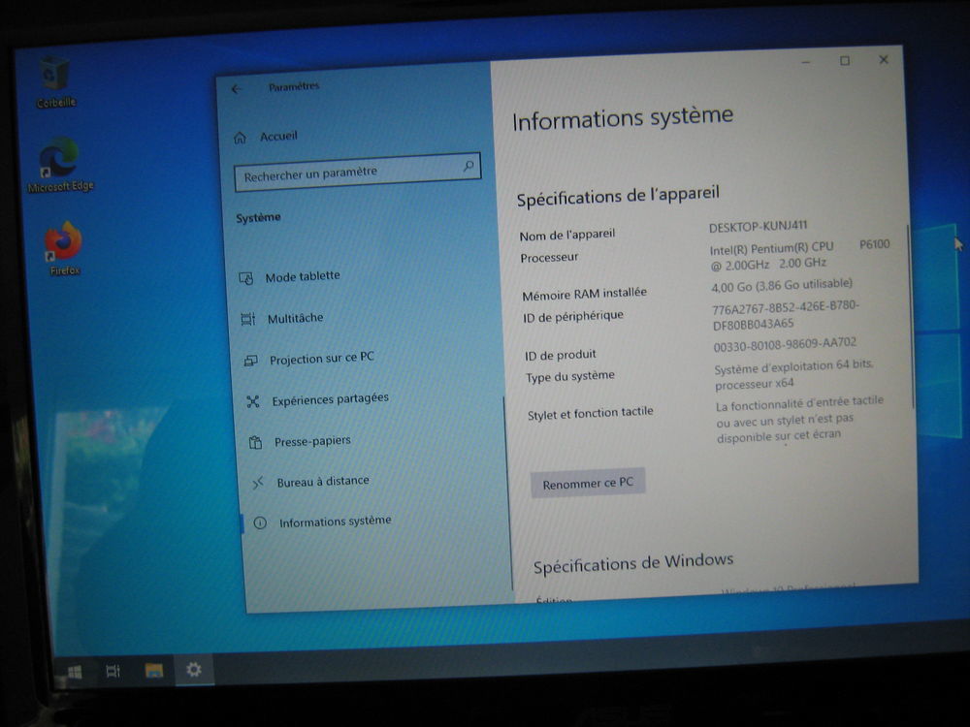Close the Paramètres window
Screen dimensions: 970x727
click(884, 59)
